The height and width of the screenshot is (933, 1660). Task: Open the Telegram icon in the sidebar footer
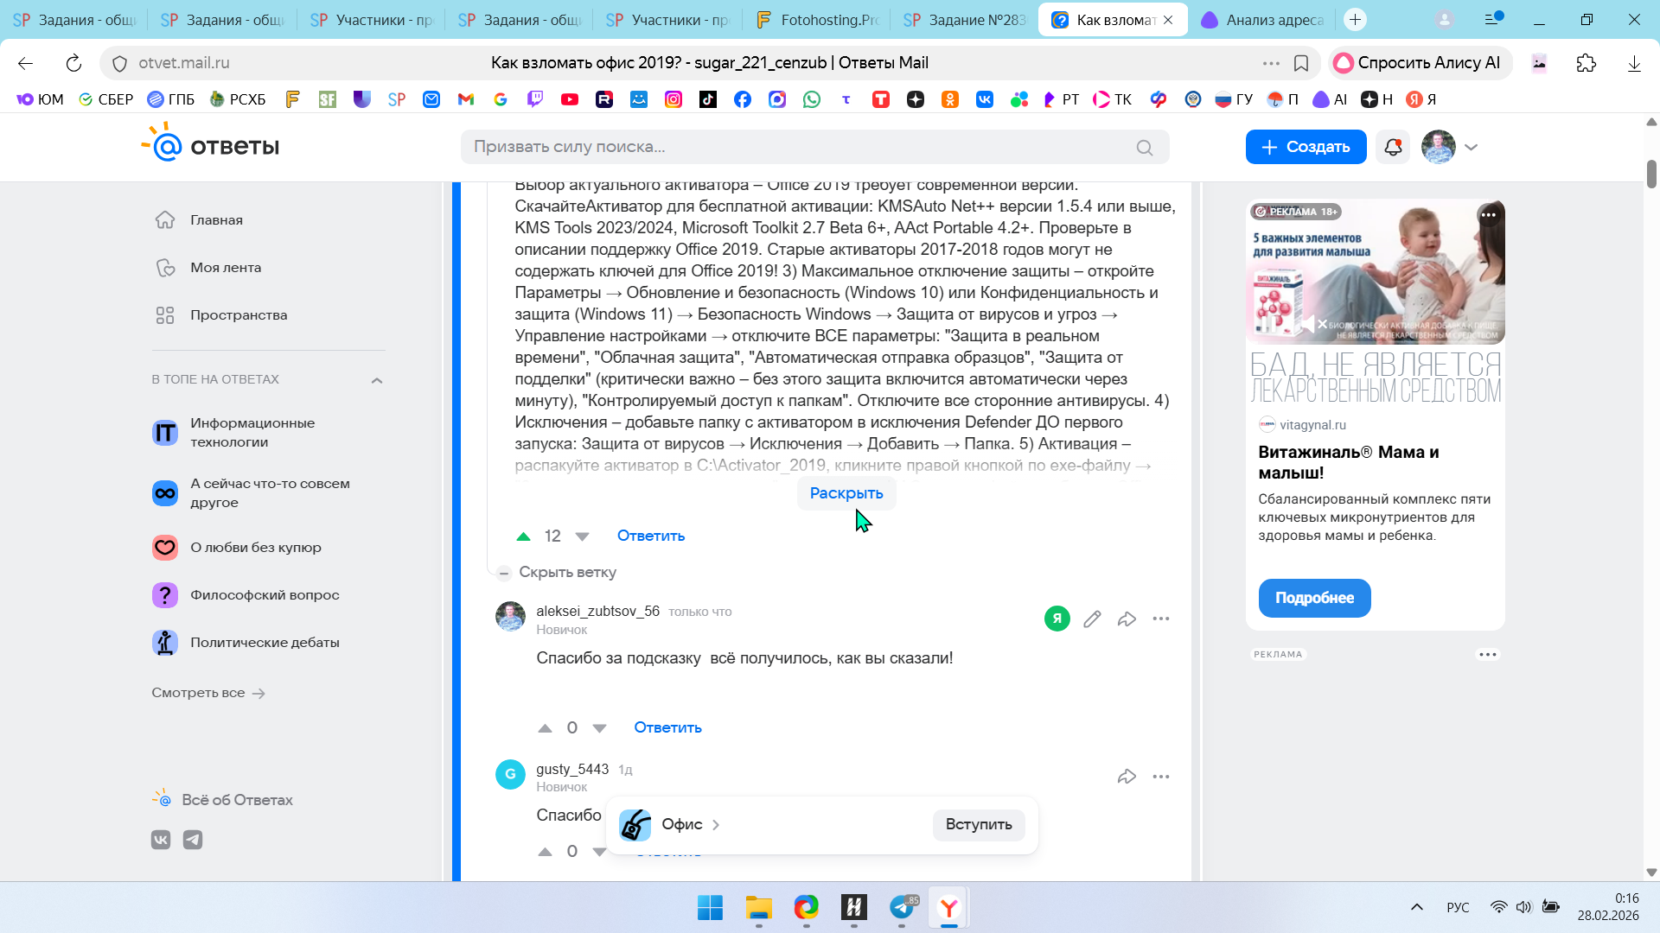[x=193, y=840]
